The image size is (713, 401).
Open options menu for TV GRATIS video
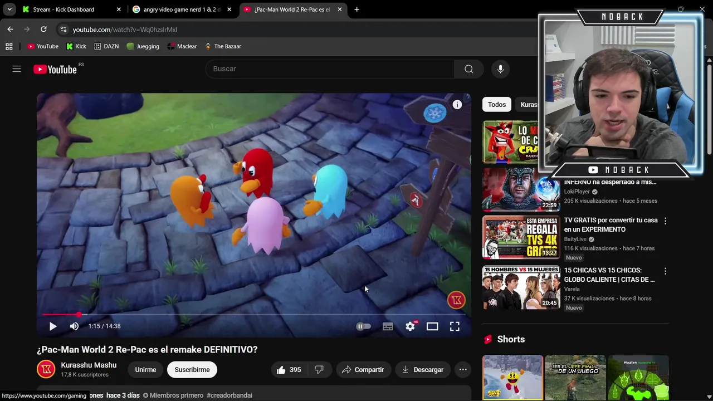(x=665, y=221)
